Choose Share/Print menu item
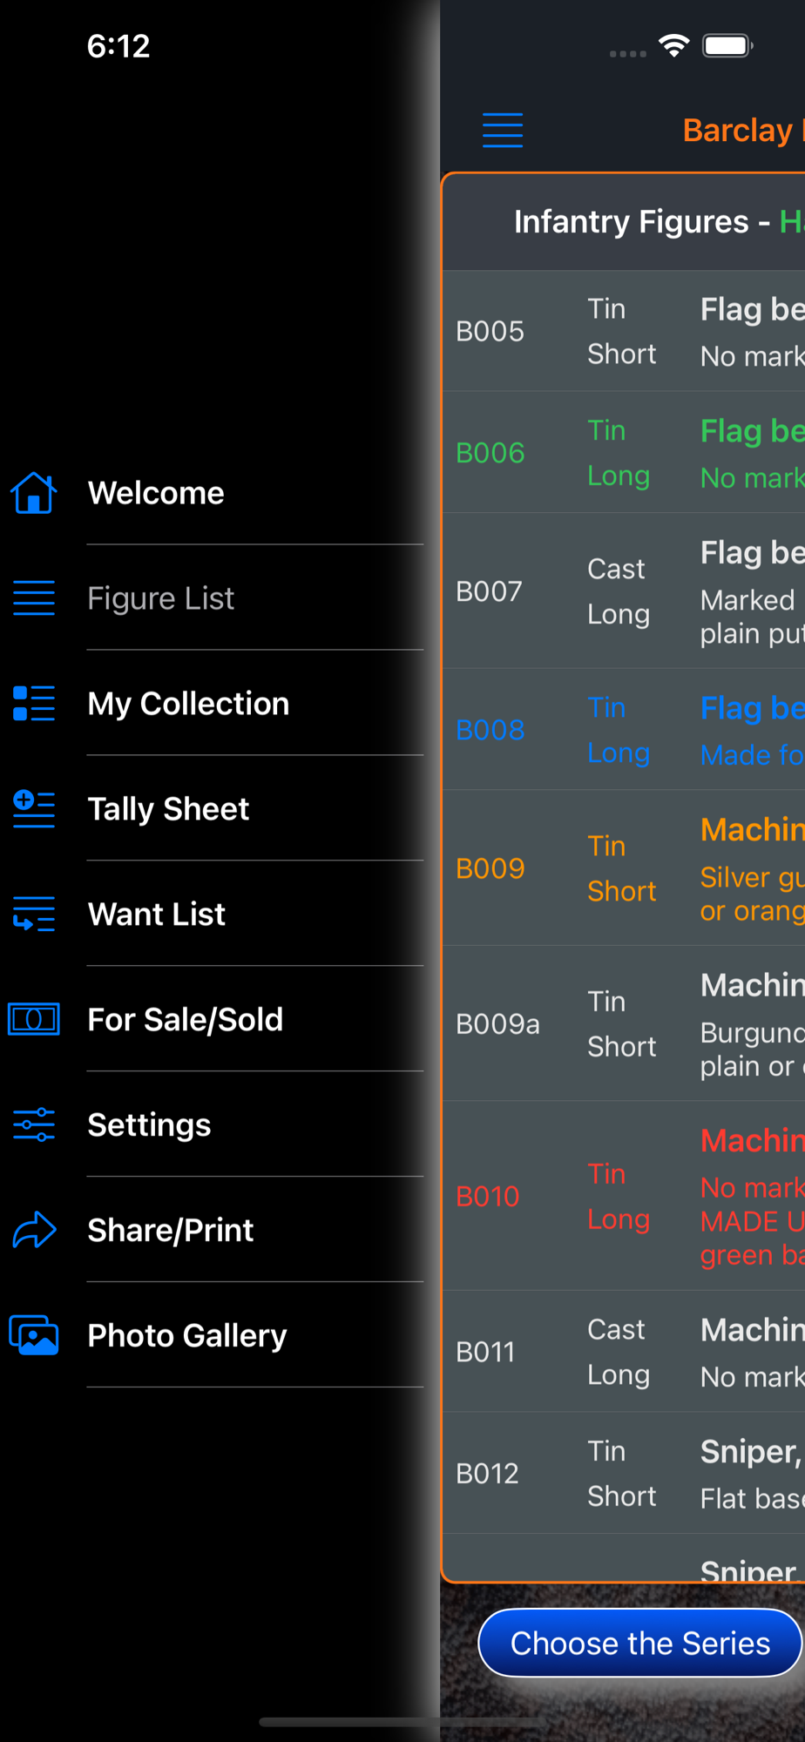The width and height of the screenshot is (805, 1742). point(171,1231)
